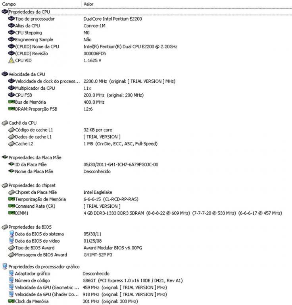Select the Propriedades da BIOS group icon
Viewport: 292px width, 305px height.
pyautogui.click(x=5, y=227)
